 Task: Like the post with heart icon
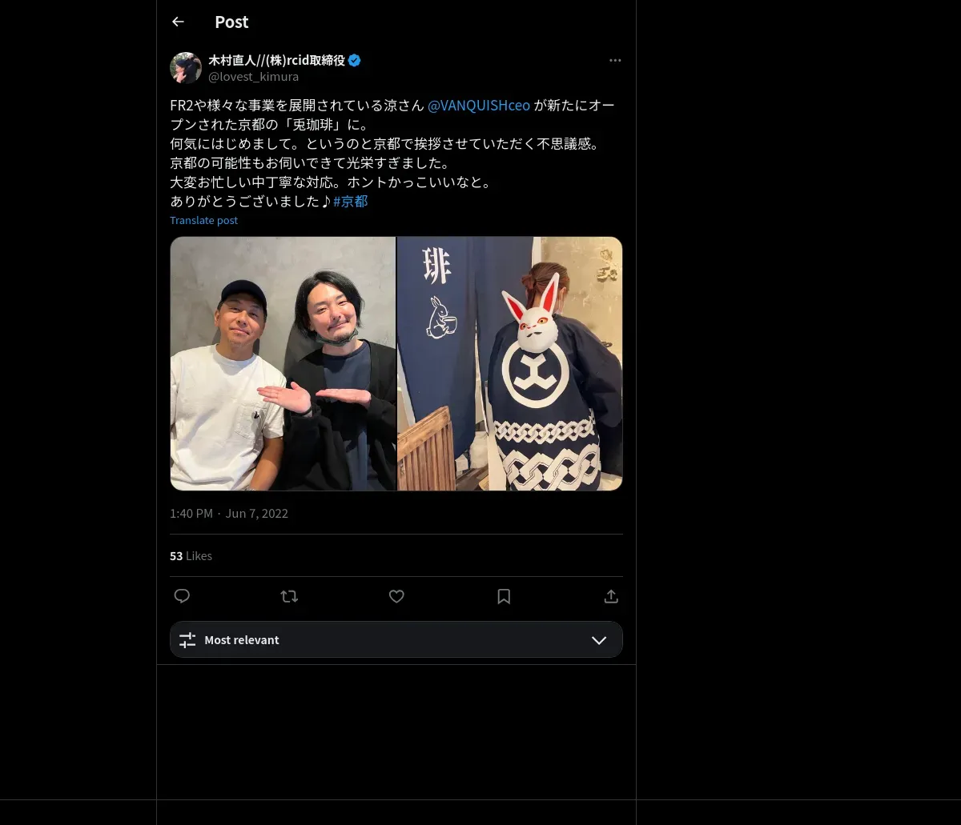tap(396, 596)
